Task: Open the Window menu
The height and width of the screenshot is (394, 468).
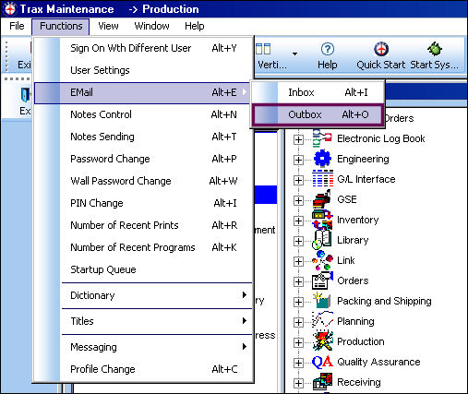Action: (x=151, y=26)
